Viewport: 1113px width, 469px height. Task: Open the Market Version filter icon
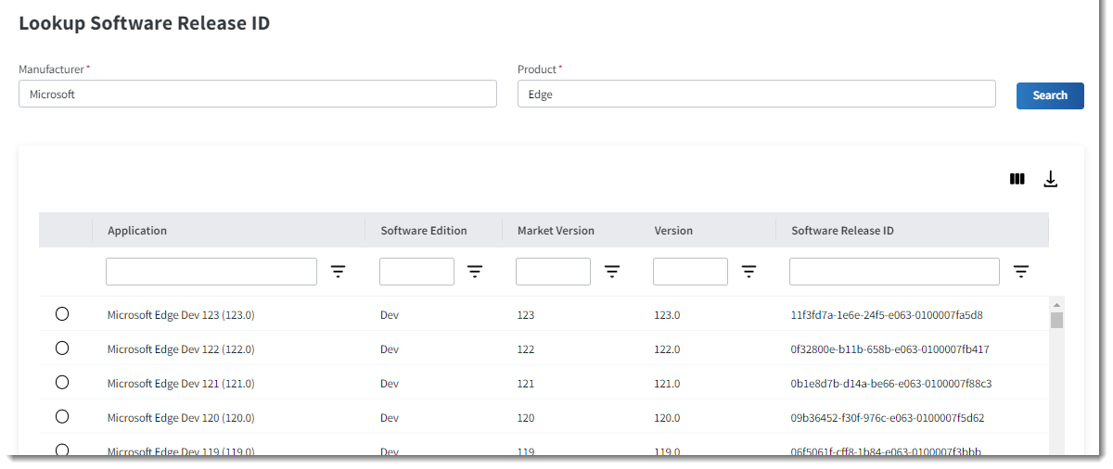(x=612, y=272)
